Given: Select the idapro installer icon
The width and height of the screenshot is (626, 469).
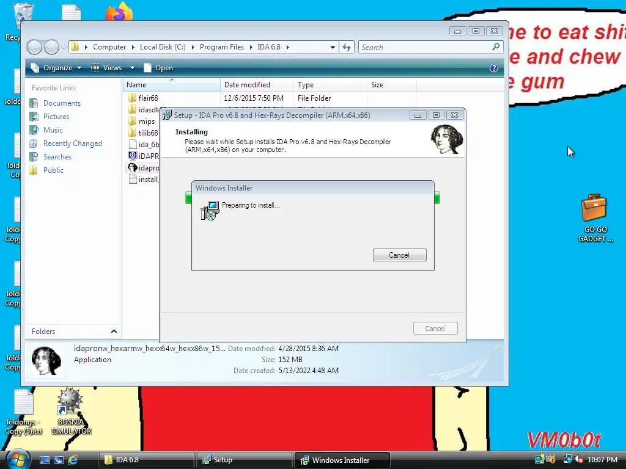Looking at the screenshot, I should tap(132, 167).
